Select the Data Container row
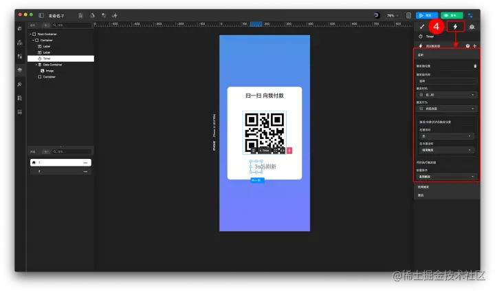Screen dimensions: 495x291 60,65
